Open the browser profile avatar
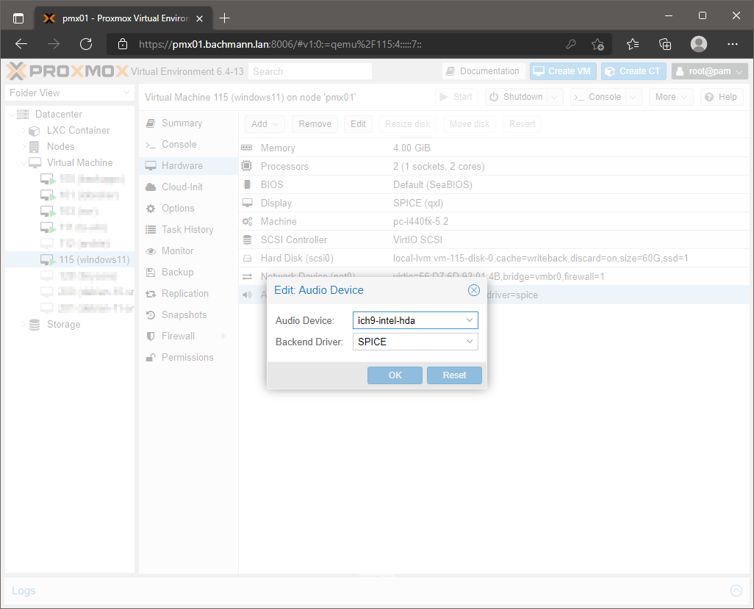This screenshot has width=754, height=609. click(x=699, y=44)
